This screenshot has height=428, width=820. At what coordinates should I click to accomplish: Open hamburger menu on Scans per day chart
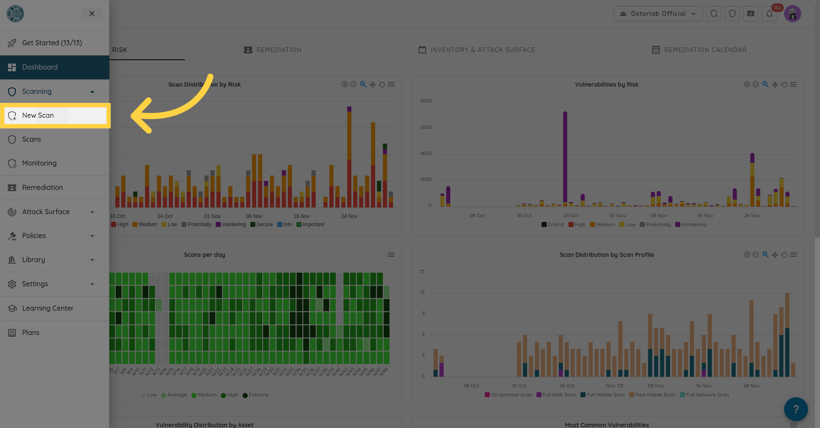(391, 255)
